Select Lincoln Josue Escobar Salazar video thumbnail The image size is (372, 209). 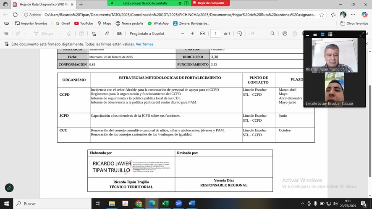click(335, 90)
